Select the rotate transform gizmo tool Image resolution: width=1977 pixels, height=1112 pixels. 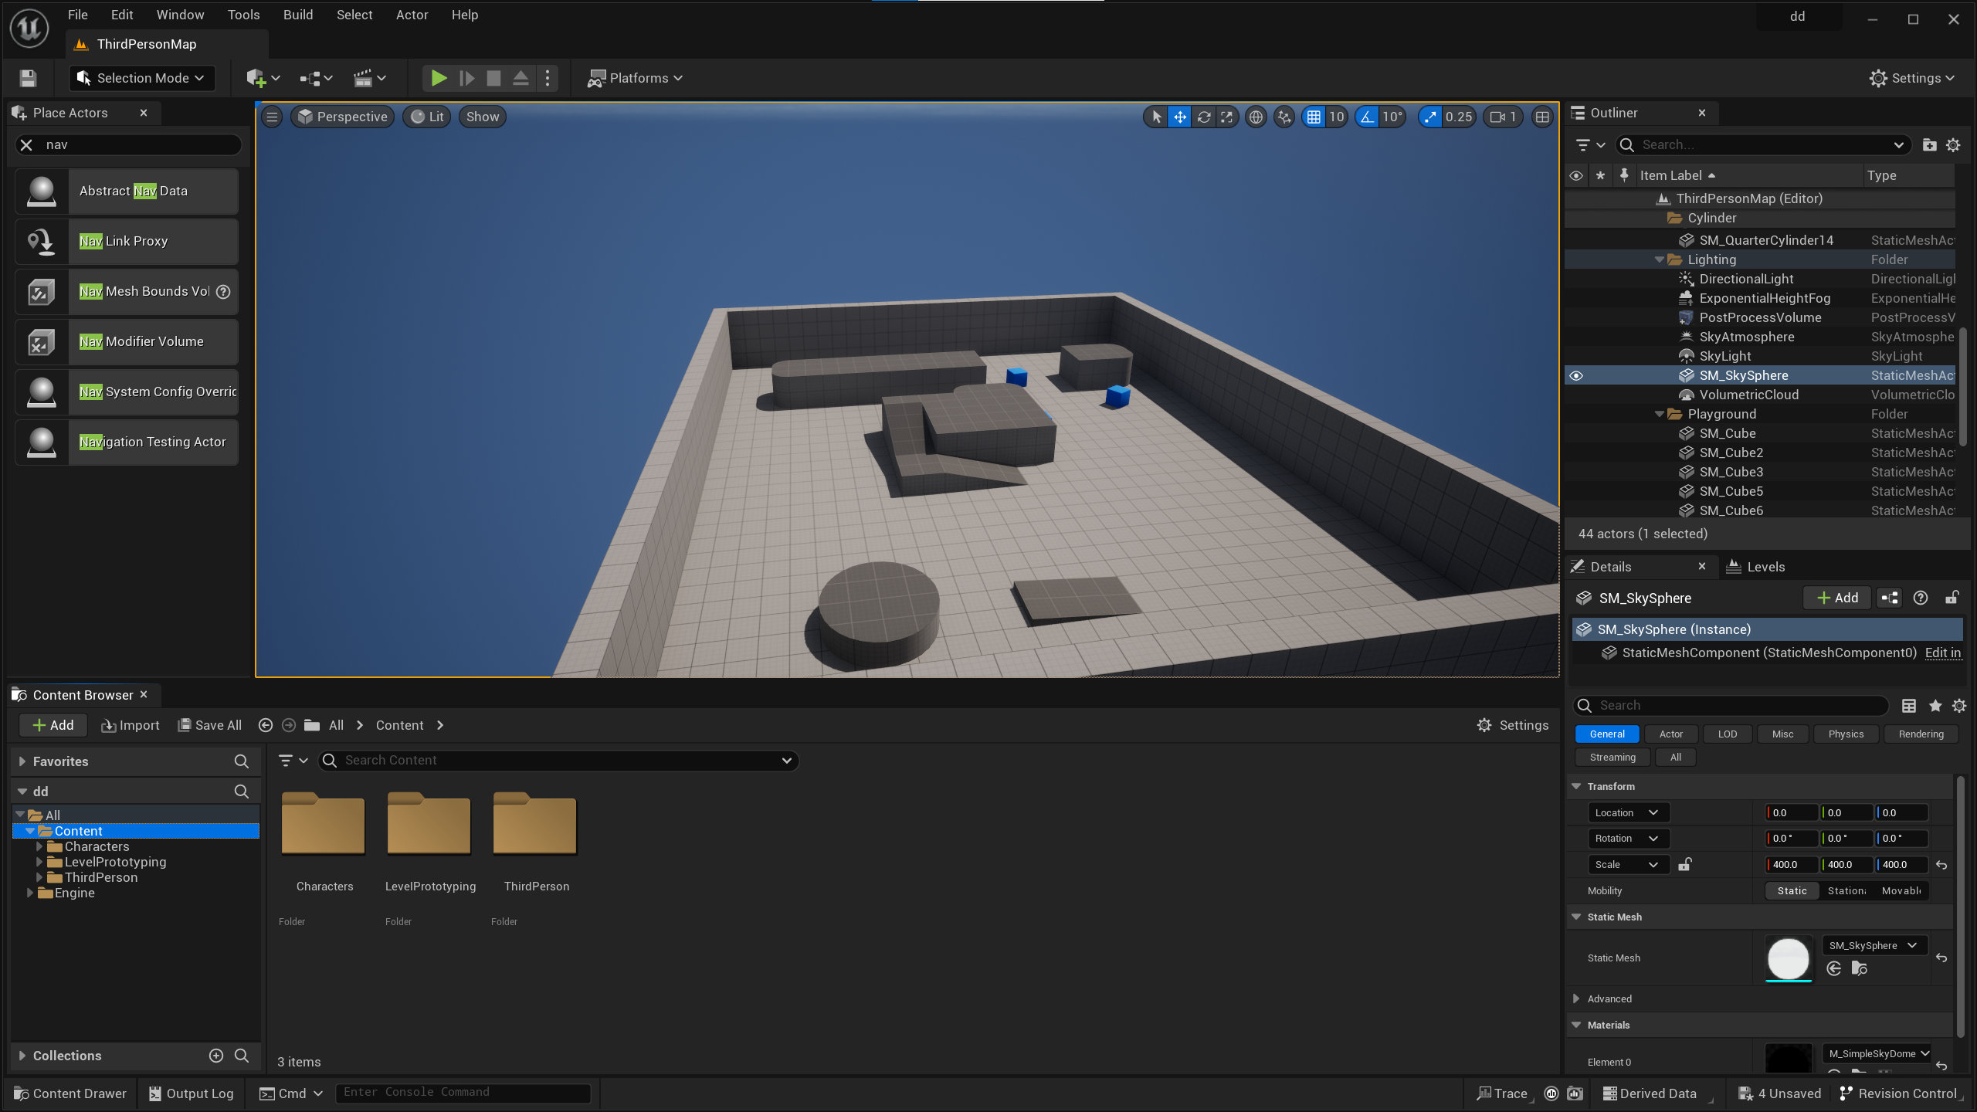tap(1203, 117)
